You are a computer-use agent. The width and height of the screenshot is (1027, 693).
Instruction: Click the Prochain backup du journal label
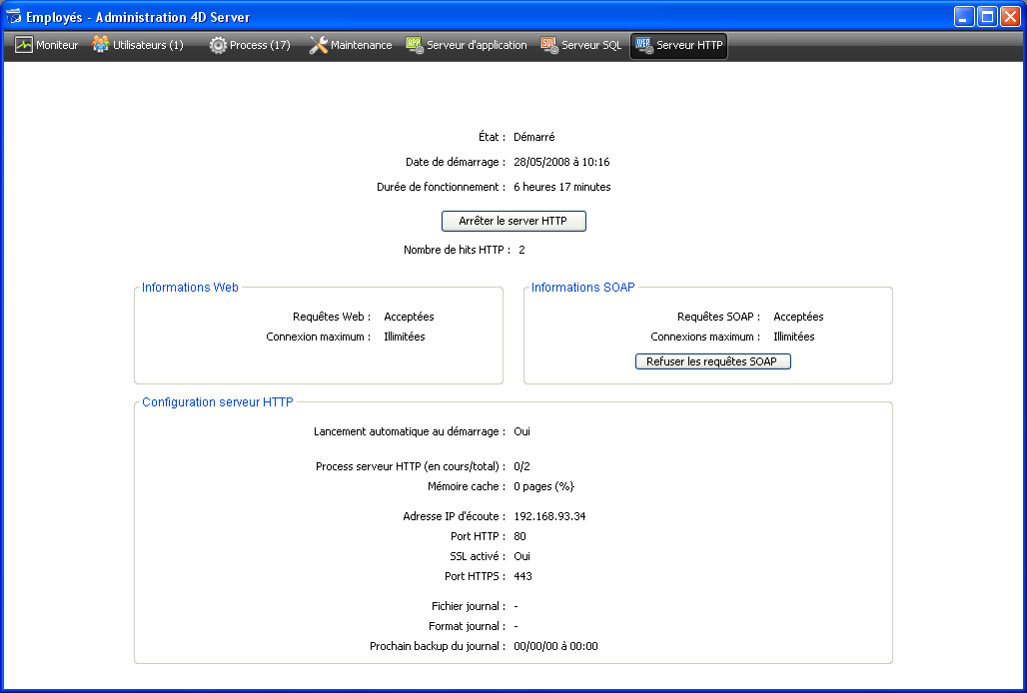[x=438, y=646]
